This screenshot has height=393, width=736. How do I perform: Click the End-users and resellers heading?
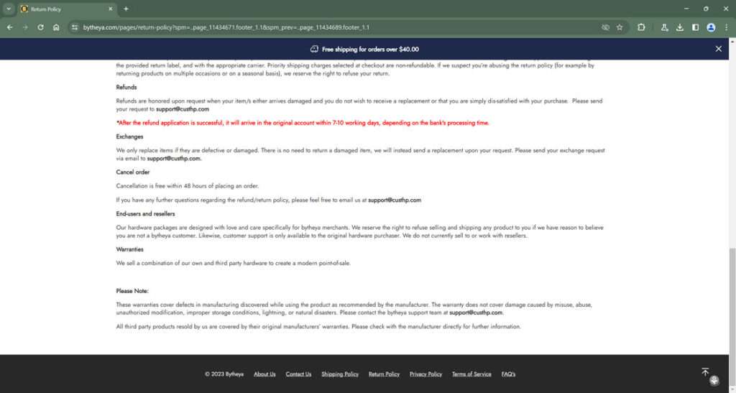point(145,213)
